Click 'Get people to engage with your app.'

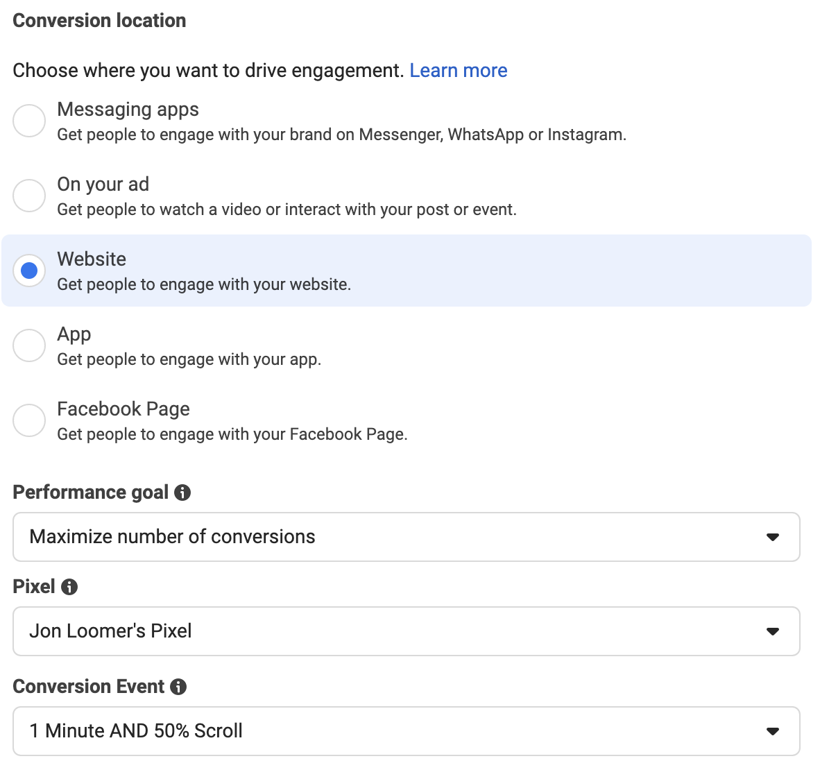[189, 359]
